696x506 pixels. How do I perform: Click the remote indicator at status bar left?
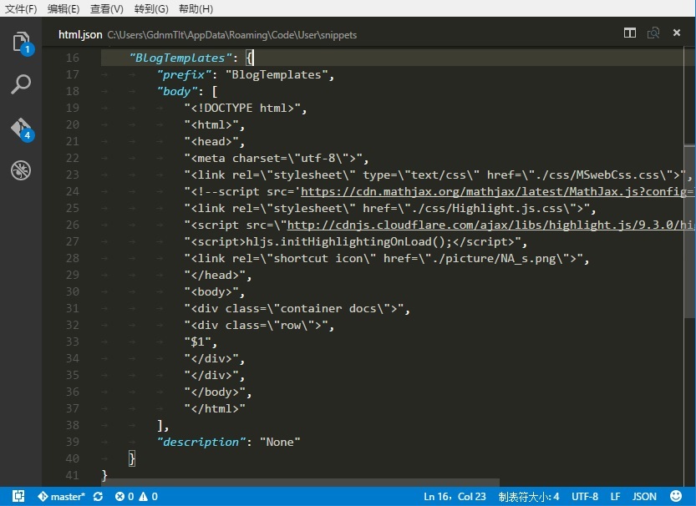[17, 495]
